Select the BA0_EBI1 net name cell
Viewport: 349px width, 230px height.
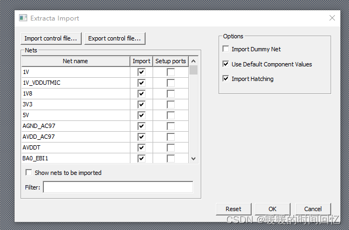[76, 158]
